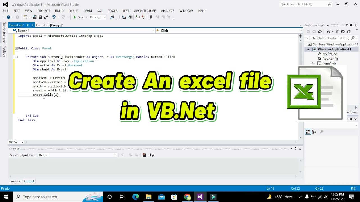Open the Start button dropdown arrow
The height and width of the screenshot is (202, 360).
click(87, 17)
